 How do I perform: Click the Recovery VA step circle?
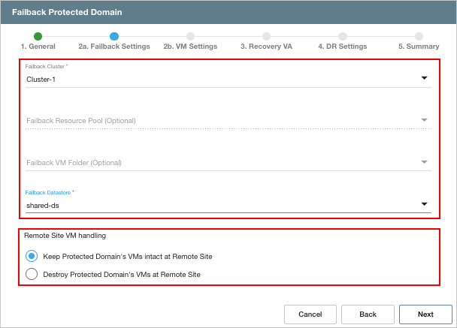tap(267, 36)
